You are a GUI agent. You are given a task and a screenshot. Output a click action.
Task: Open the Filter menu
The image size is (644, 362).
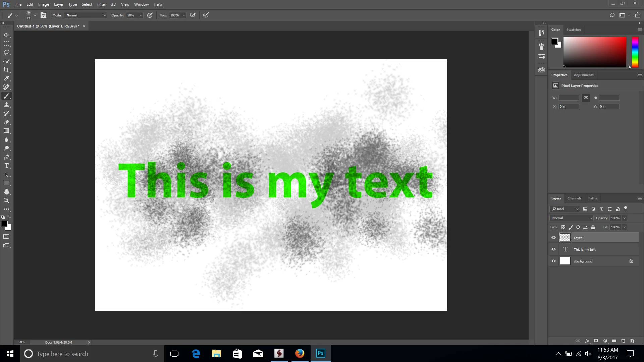pyautogui.click(x=101, y=4)
